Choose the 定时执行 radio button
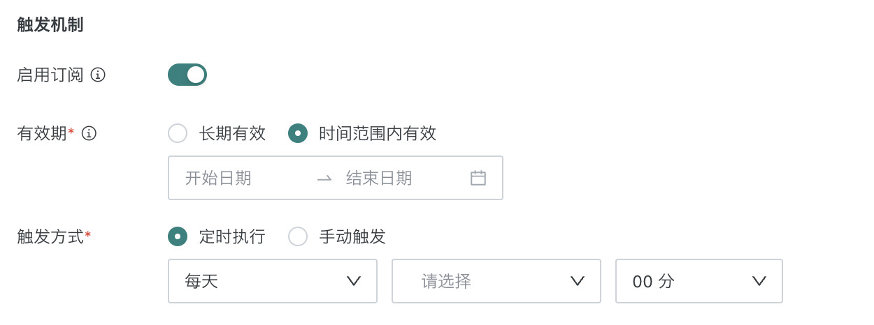This screenshot has height=325, width=874. tap(178, 236)
